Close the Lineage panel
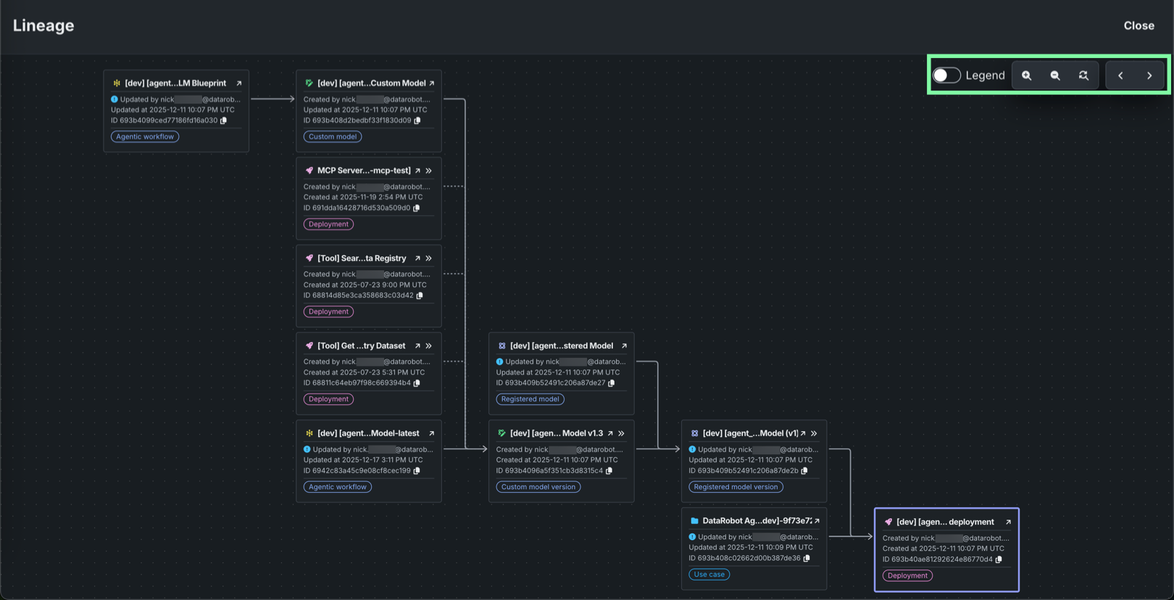The image size is (1174, 600). coord(1138,25)
